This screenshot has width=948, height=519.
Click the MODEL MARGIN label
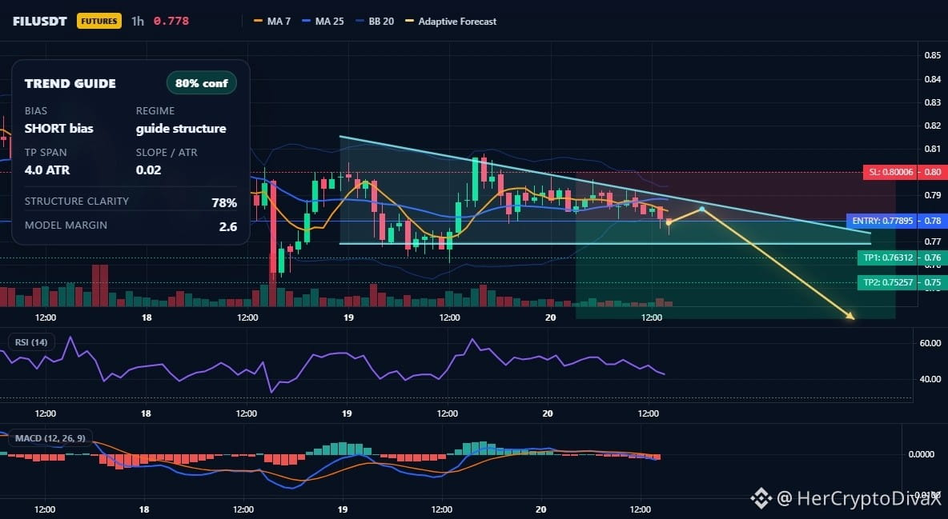(x=66, y=226)
